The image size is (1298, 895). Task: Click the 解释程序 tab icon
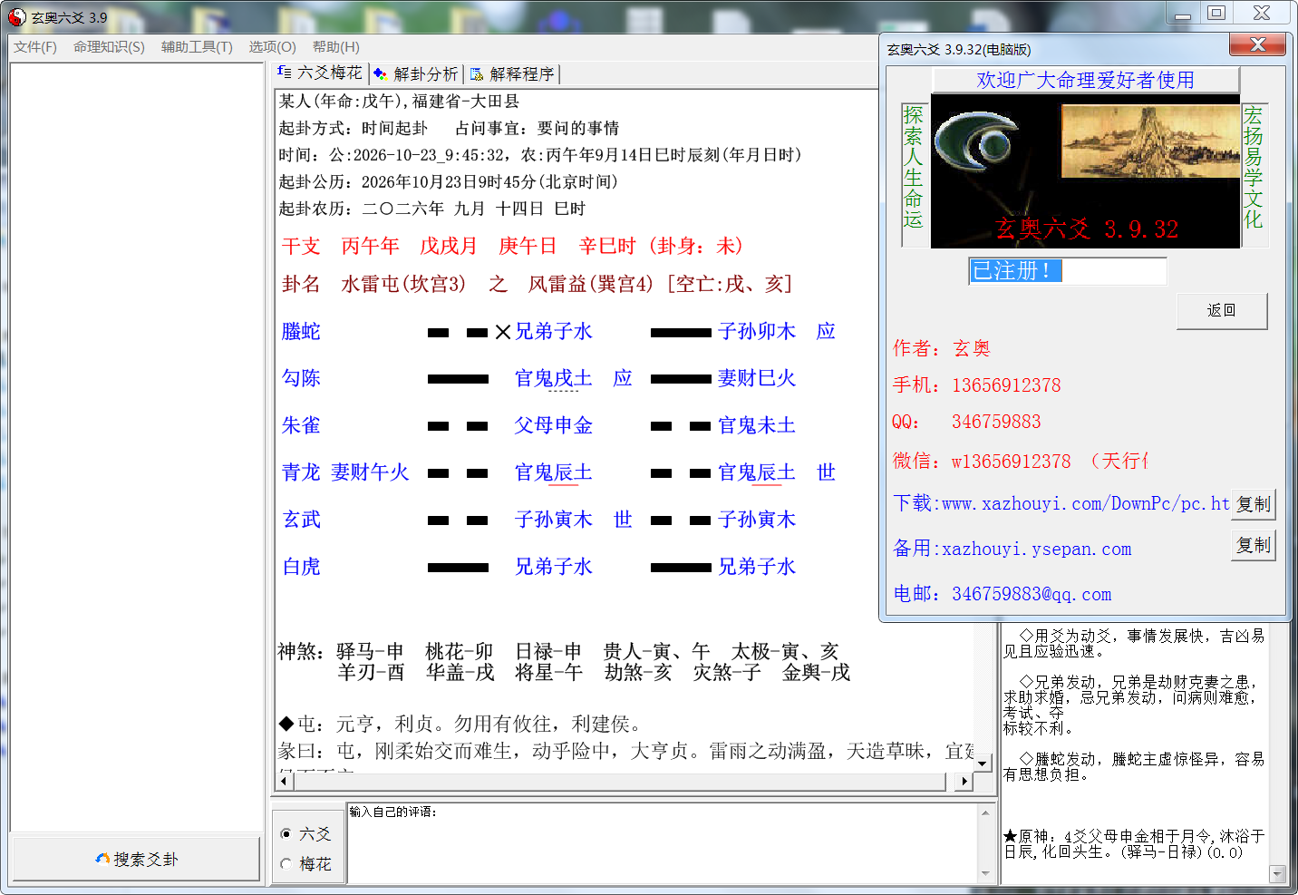[x=477, y=74]
